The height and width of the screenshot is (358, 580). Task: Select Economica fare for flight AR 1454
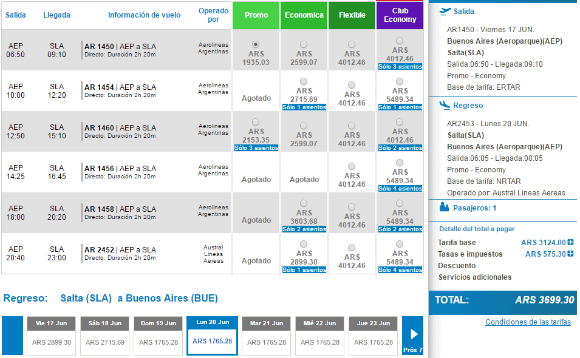coord(304,81)
